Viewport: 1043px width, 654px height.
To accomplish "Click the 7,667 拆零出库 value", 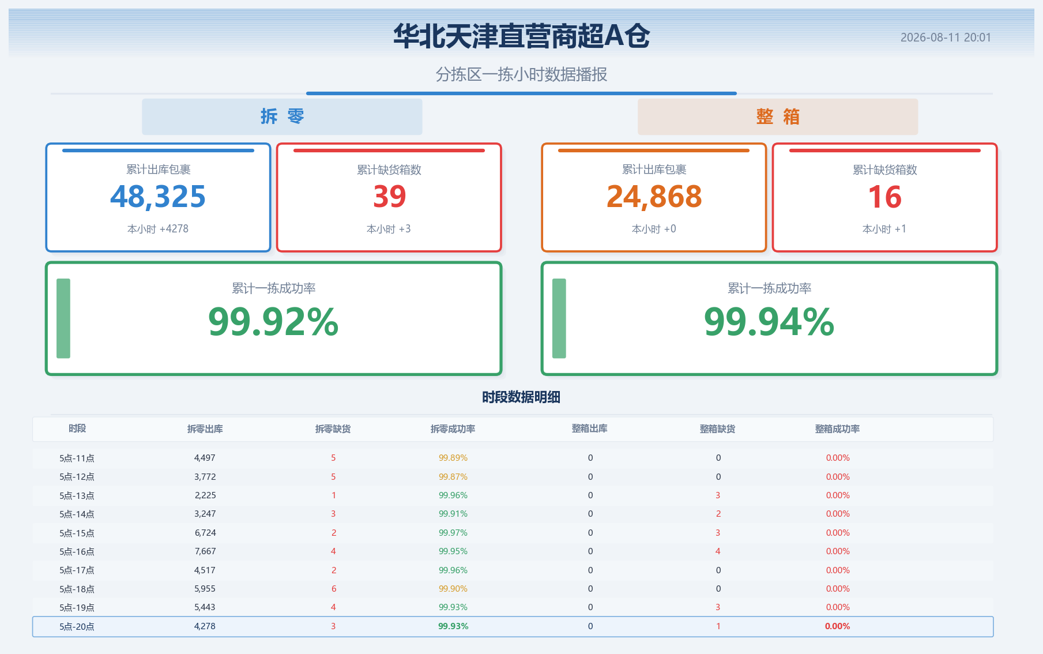I will 205,551.
